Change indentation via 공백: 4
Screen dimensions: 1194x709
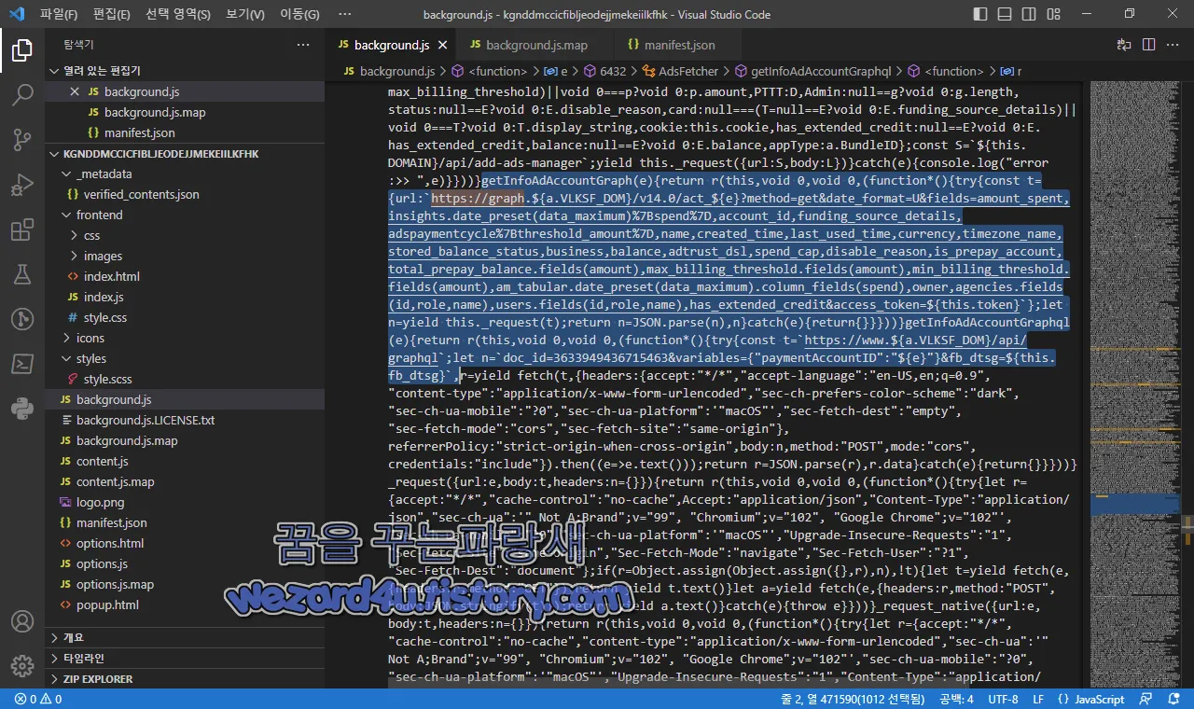(956, 699)
